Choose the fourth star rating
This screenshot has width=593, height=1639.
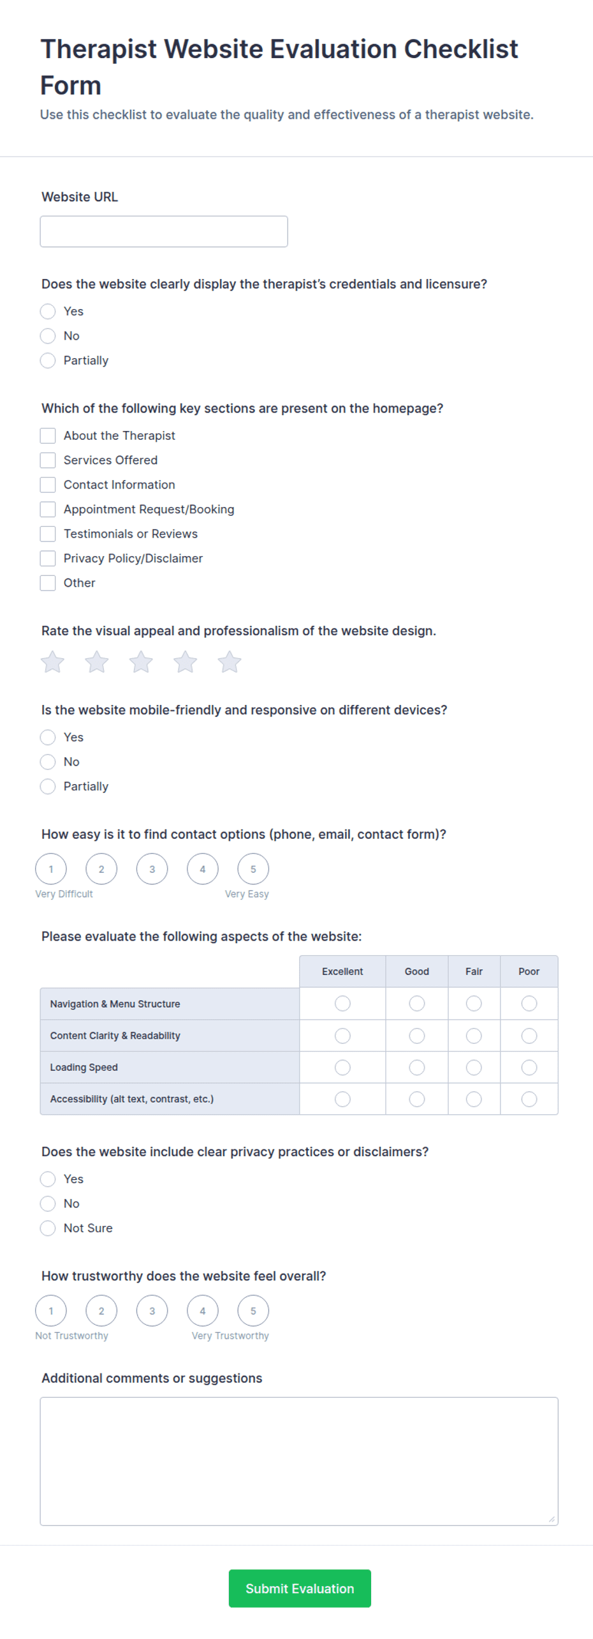pyautogui.click(x=186, y=661)
